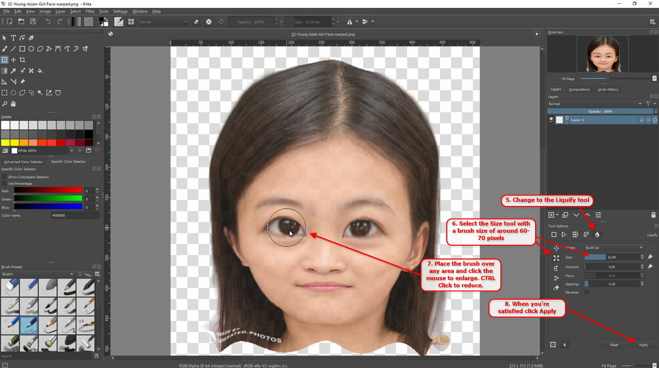Click the Size slider in Liquify options
This screenshot has height=368, width=659.
[612, 257]
